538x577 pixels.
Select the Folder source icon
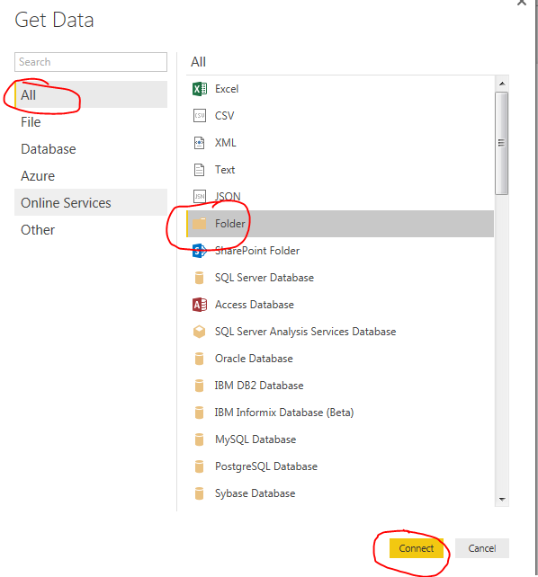199,224
